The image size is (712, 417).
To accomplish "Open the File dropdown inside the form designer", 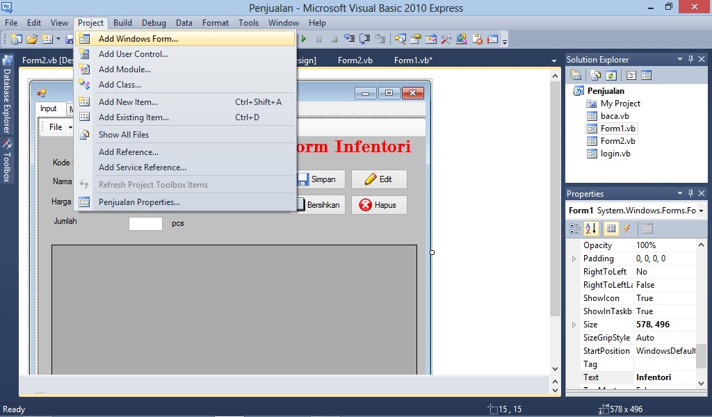I will click(x=60, y=127).
